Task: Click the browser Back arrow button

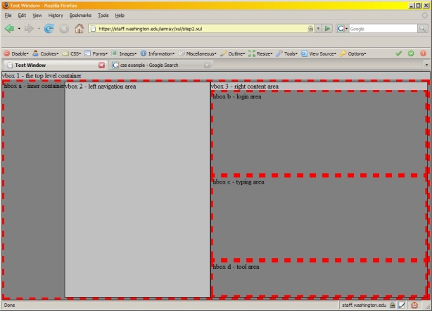Action: pos(10,29)
